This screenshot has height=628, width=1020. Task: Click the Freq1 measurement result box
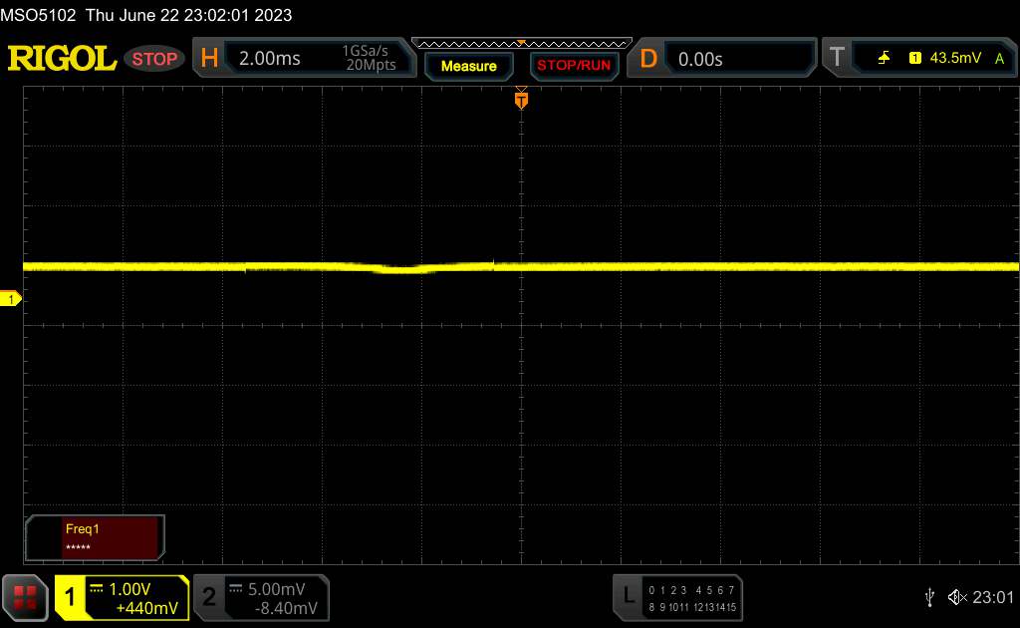click(x=95, y=537)
